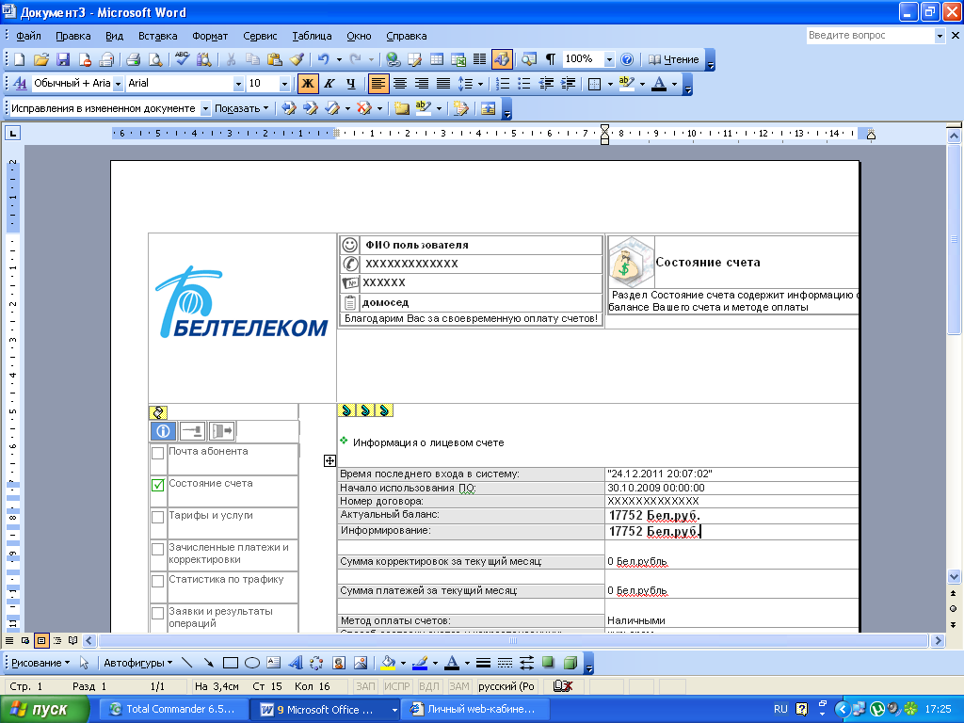The image size is (964, 723).
Task: Open a file with the folder icon
Action: (x=41, y=59)
